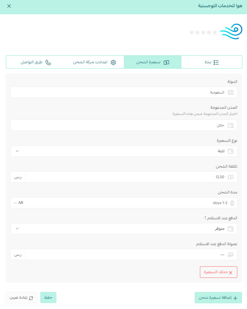This screenshot has width=247, height=309.
Task: Expand the الدفع عند الاستلام dropdown chevron
Action: point(17,229)
